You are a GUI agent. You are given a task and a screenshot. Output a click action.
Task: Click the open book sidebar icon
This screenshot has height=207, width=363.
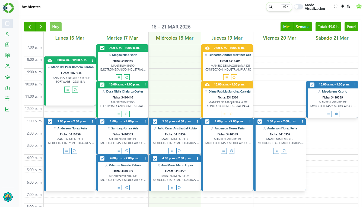[7, 56]
